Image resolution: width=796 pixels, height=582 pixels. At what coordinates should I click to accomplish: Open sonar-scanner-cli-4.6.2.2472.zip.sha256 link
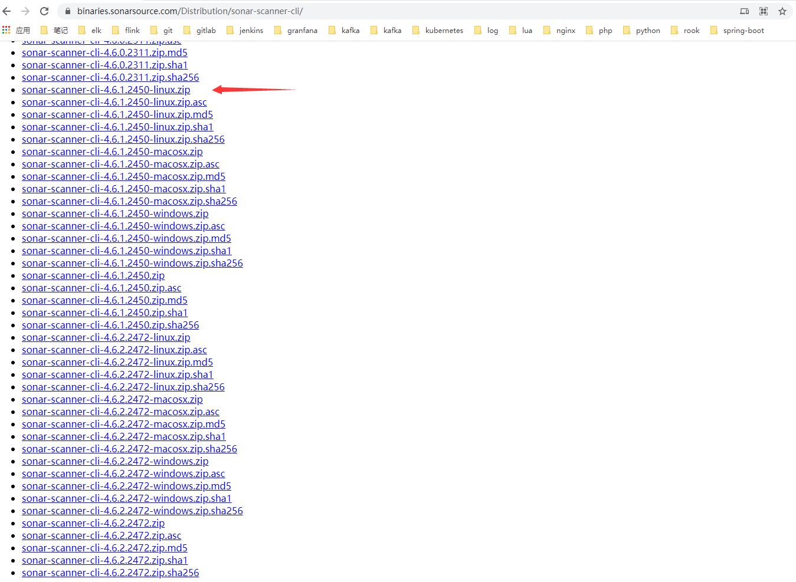click(110, 573)
